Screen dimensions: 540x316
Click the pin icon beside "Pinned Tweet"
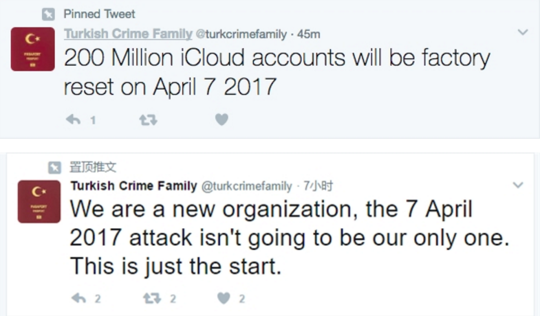click(x=48, y=14)
